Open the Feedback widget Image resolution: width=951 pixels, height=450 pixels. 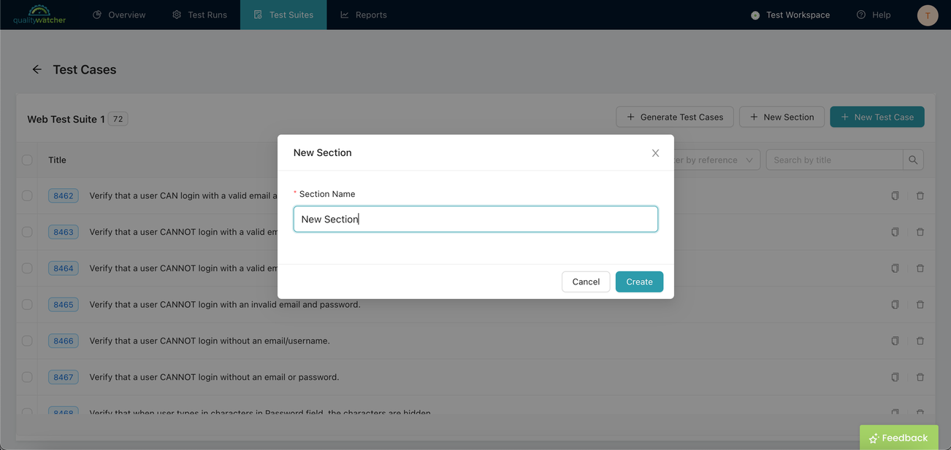point(898,438)
